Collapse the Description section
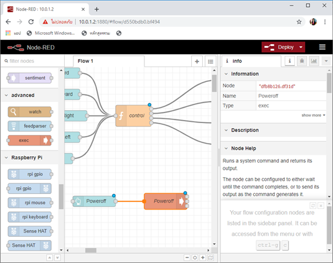The height and width of the screenshot is (263, 333). [x=273, y=130]
